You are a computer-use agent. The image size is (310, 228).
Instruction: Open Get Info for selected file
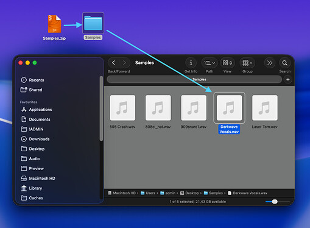pos(191,63)
